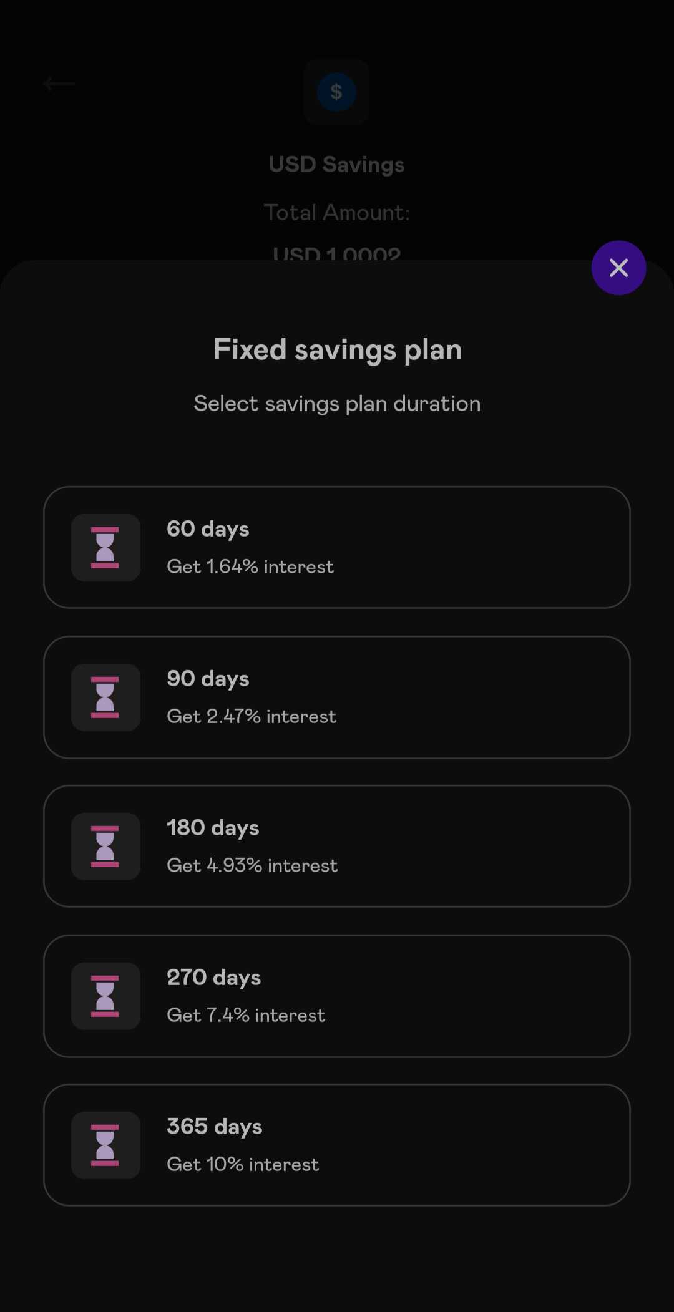Select the 60 days plan title
The width and height of the screenshot is (674, 1312).
click(x=208, y=529)
